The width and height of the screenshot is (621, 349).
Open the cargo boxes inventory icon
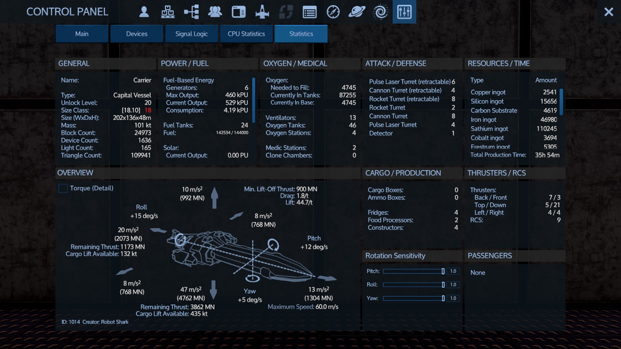coord(168,12)
